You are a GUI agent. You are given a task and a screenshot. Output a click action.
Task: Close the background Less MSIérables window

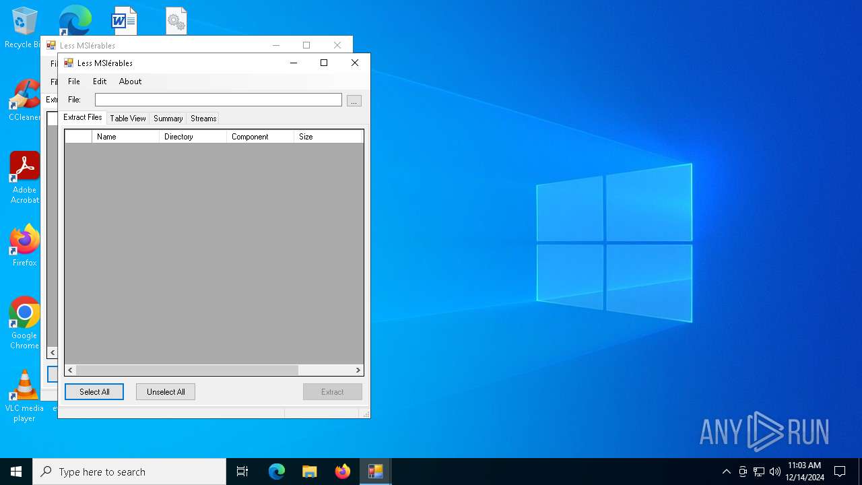(x=337, y=45)
